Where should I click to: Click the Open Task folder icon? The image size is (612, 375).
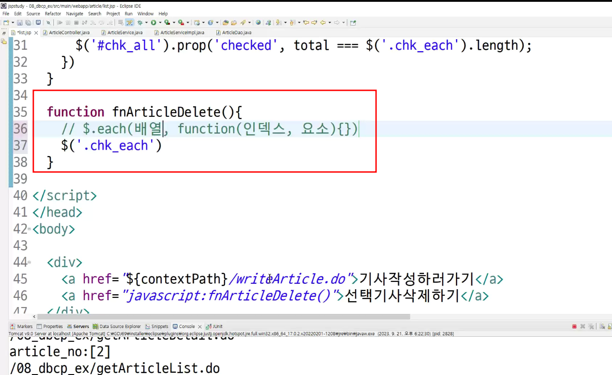click(234, 22)
